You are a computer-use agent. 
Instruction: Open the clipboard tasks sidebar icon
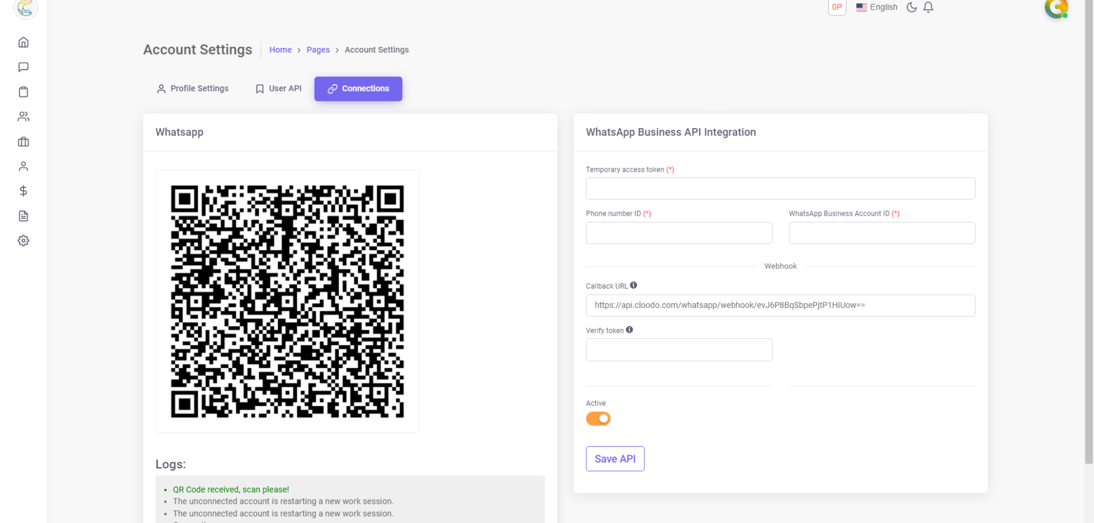click(x=23, y=92)
